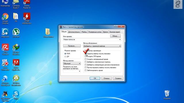Open Метод сжатия dropdown

[72, 64]
